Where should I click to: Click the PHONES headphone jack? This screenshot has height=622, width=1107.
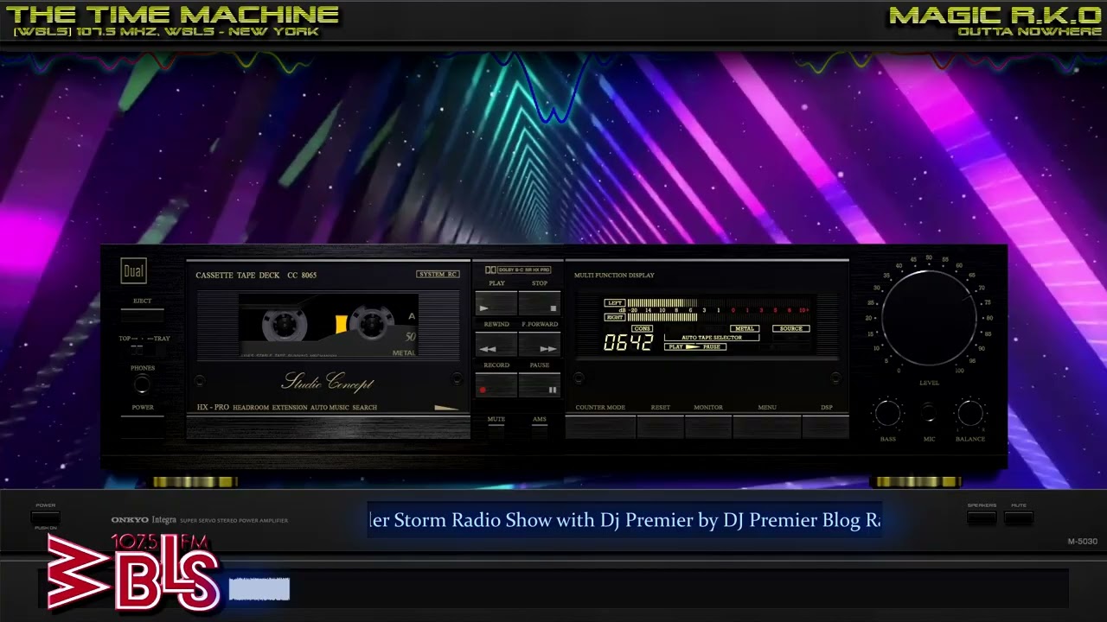tap(142, 385)
